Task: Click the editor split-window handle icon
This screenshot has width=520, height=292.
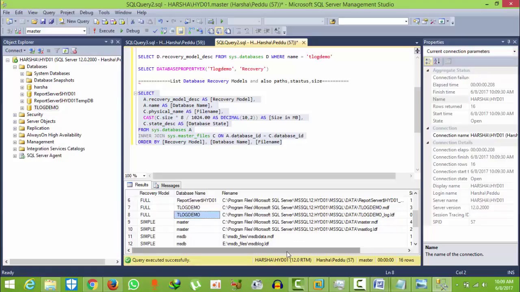Action: 417,51
